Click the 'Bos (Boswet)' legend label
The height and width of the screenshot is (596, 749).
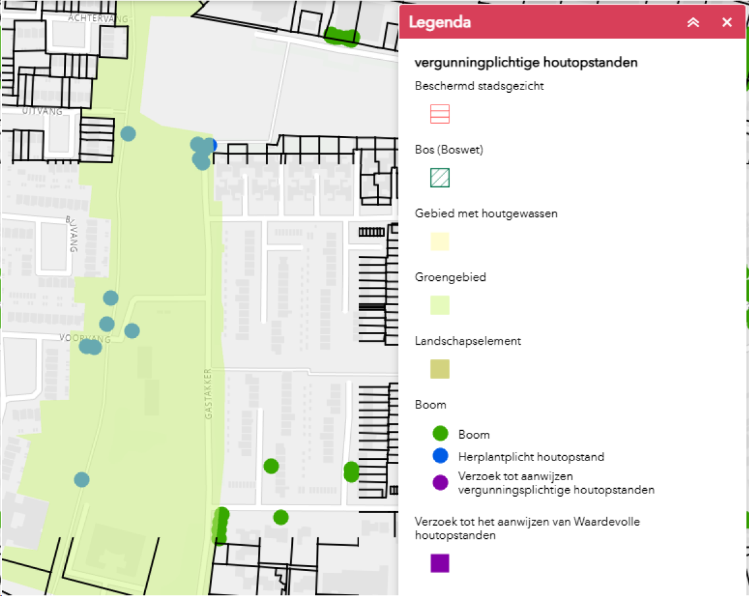click(449, 149)
